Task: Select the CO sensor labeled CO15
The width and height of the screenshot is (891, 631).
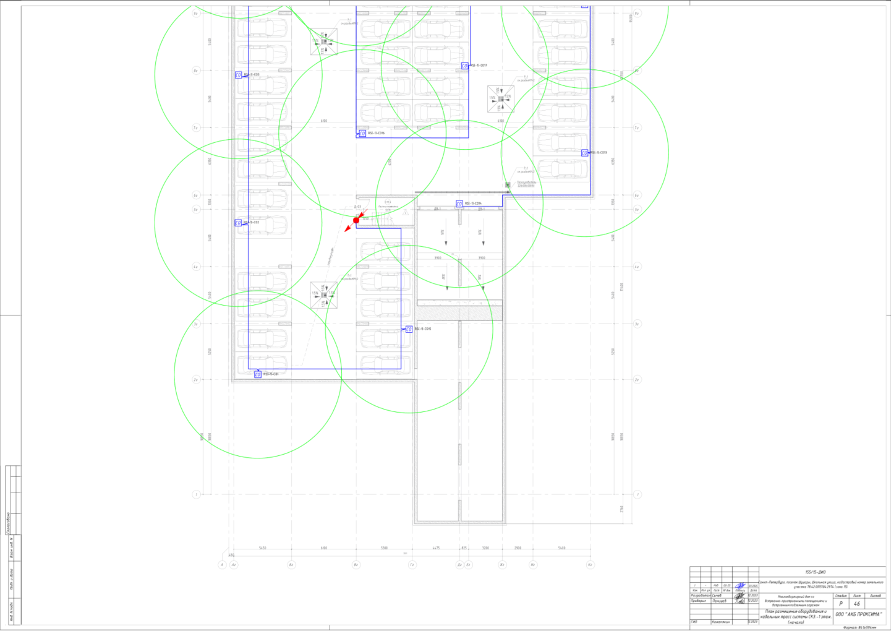Action: pos(409,329)
